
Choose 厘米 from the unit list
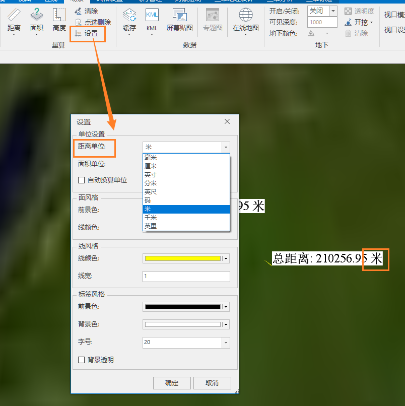[x=186, y=166]
